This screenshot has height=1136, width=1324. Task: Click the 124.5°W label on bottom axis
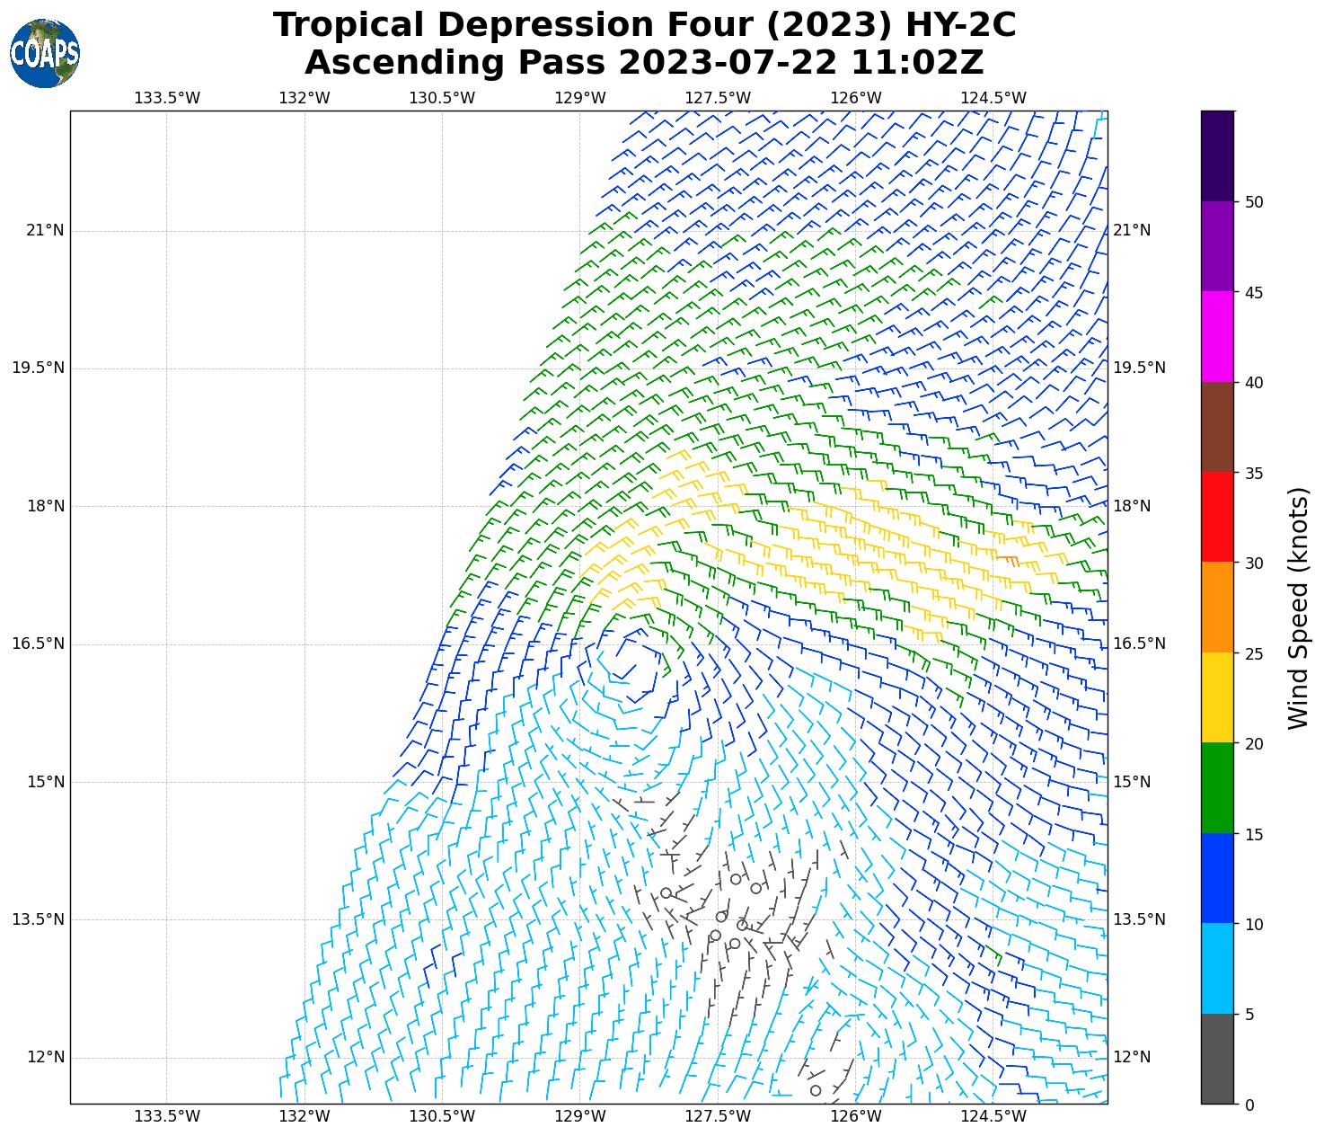click(993, 1116)
